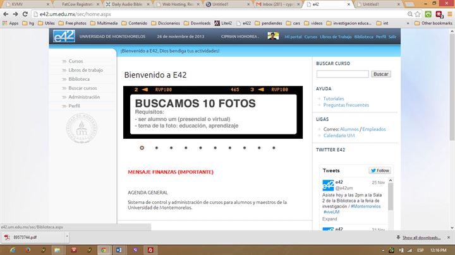Open the Free photos bookmarks folder

[73, 23]
